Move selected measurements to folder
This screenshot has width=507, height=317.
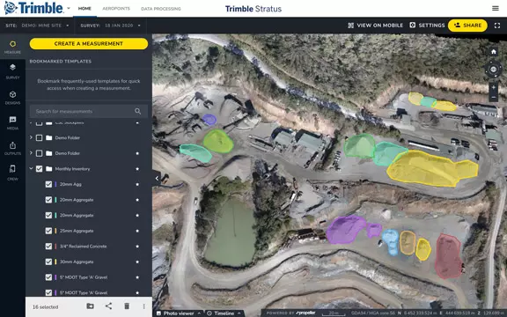pos(90,306)
